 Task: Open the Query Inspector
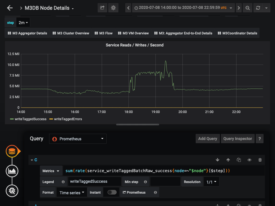tap(238, 139)
